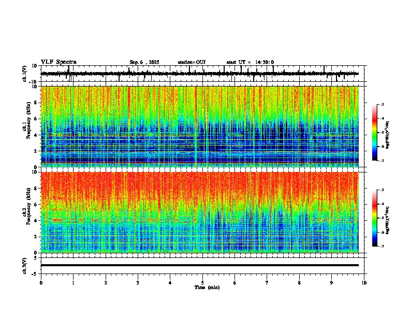The height and width of the screenshot is (317, 410).
Task: Click the "ch.3(V)" axis label
Action: [x=25, y=266]
